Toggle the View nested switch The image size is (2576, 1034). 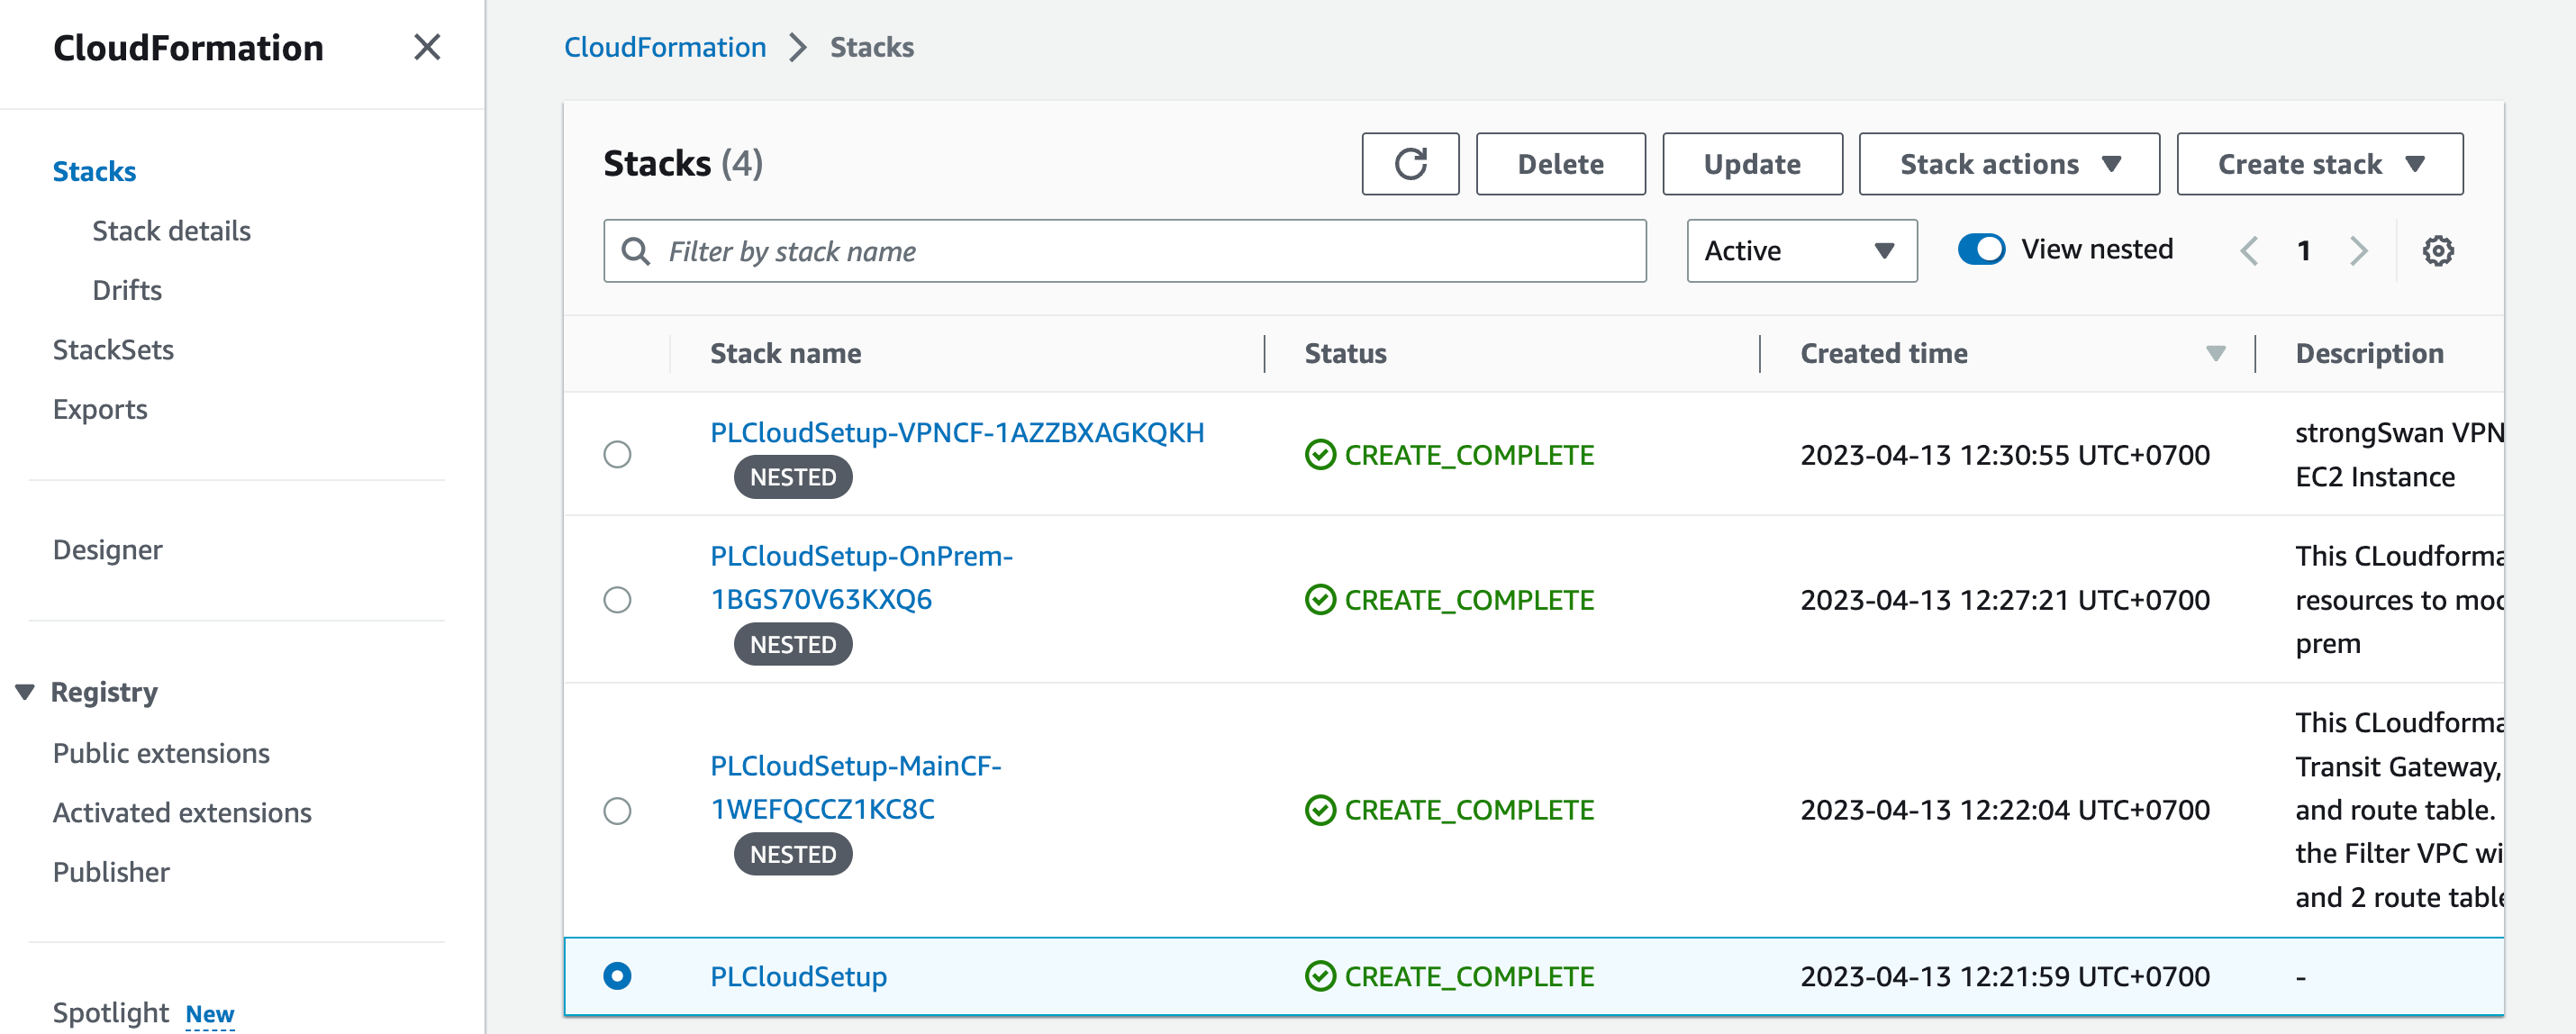click(1980, 249)
